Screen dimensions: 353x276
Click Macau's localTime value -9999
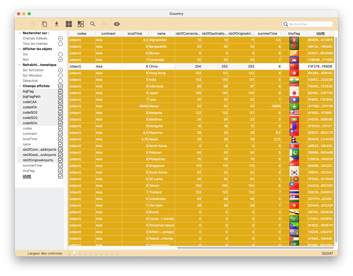135,106
